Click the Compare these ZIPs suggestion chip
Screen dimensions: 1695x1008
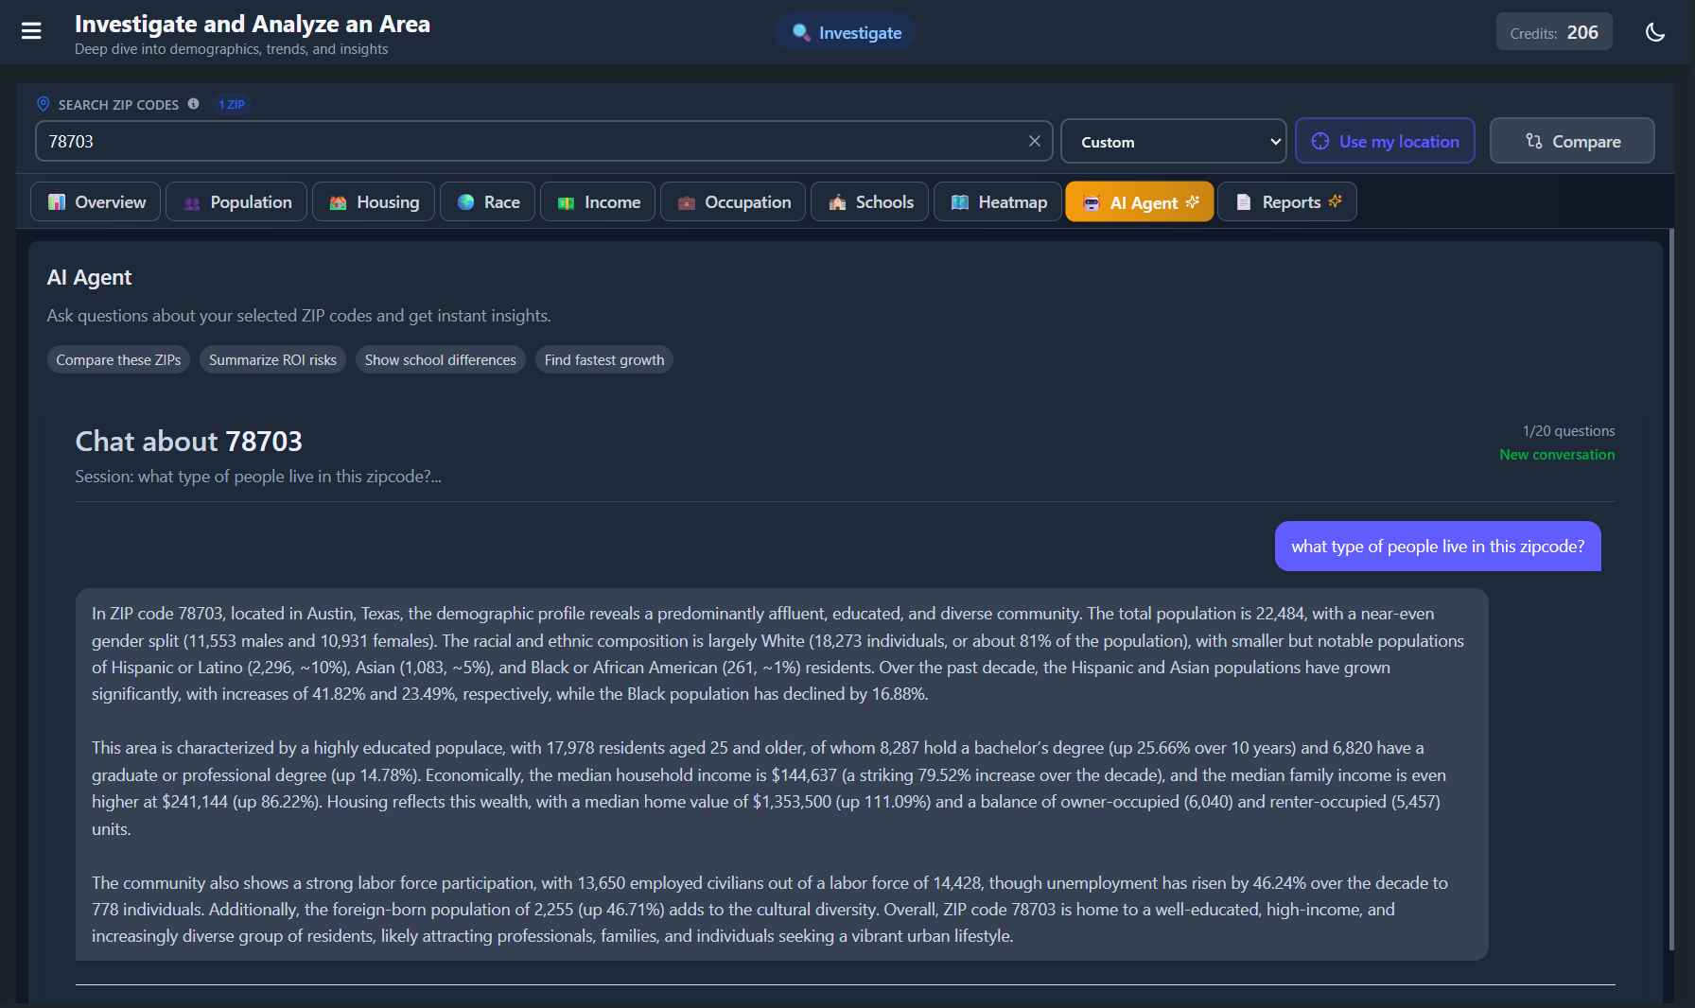117,359
